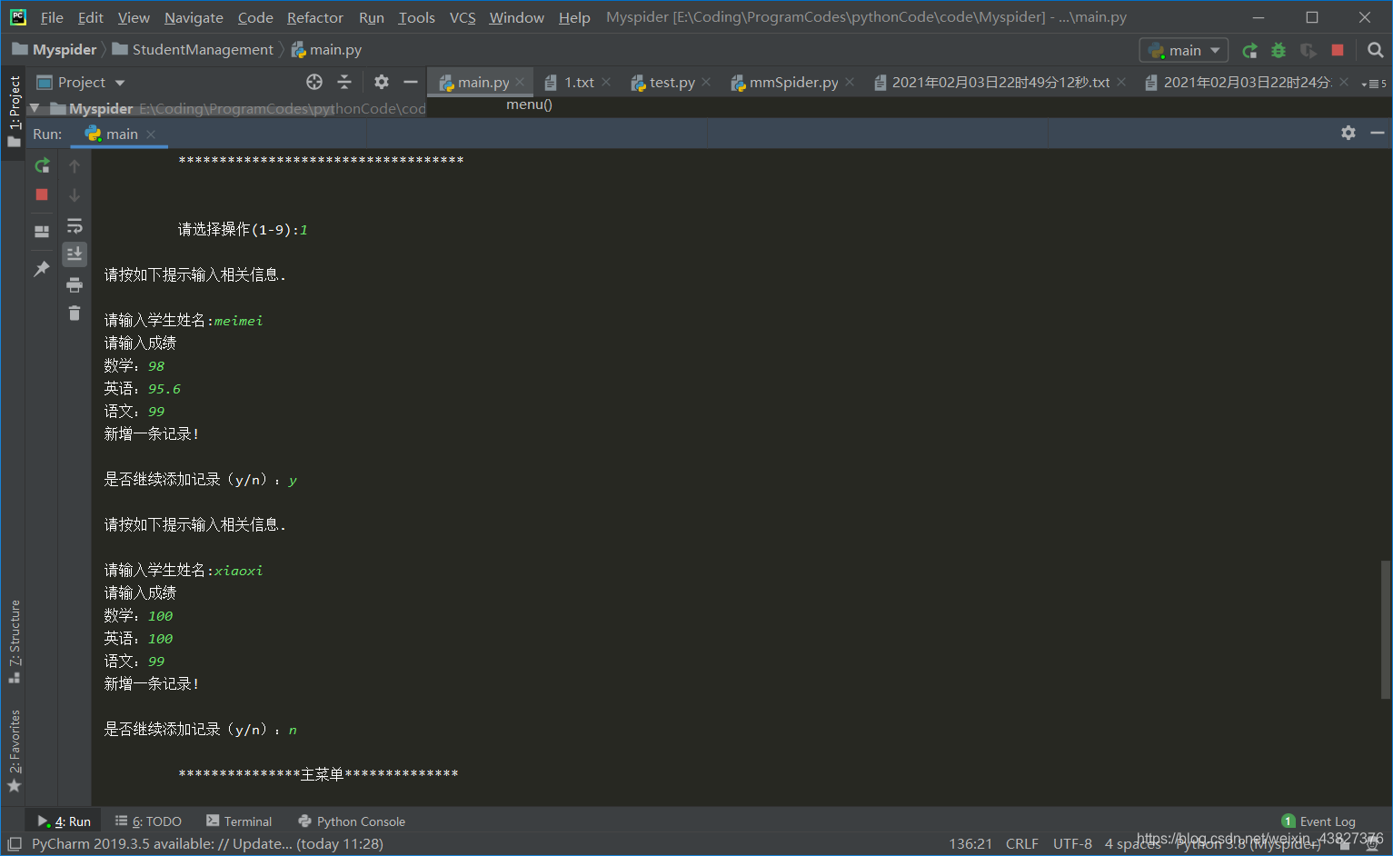
Task: Open Run panel settings gear
Action: pos(1348,133)
